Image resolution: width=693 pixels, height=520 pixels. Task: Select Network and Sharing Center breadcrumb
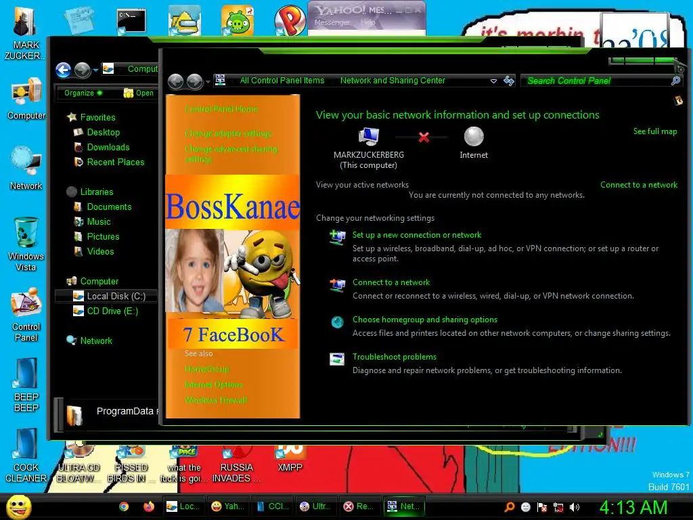[x=393, y=81]
